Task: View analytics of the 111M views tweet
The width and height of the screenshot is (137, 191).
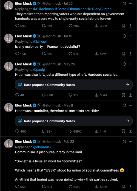Action: [101, 131]
